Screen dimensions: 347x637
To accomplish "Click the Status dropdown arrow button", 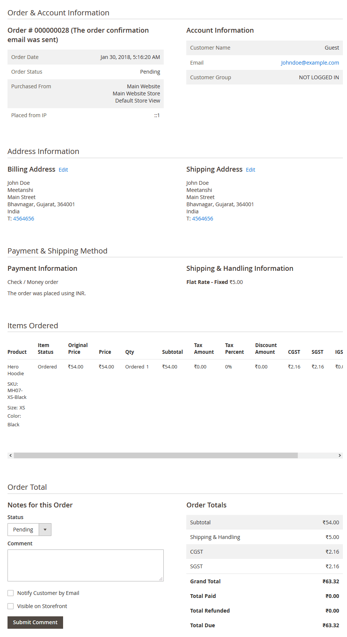I will pos(45,530).
